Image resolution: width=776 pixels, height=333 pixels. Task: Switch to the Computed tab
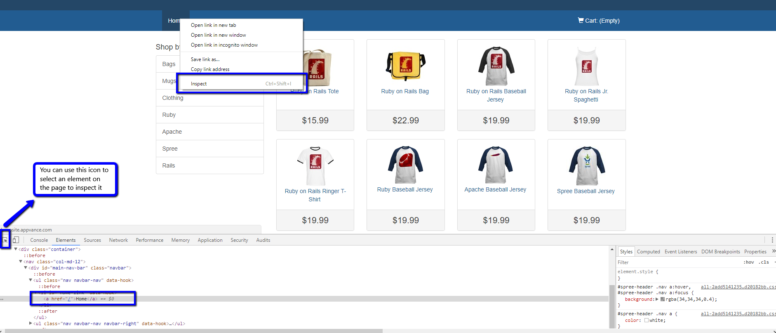coord(648,252)
